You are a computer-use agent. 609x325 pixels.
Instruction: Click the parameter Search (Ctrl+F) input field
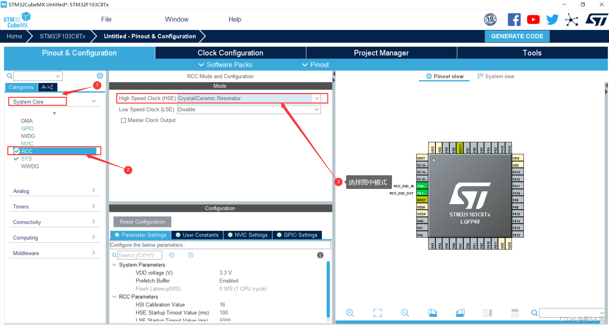[140, 255]
